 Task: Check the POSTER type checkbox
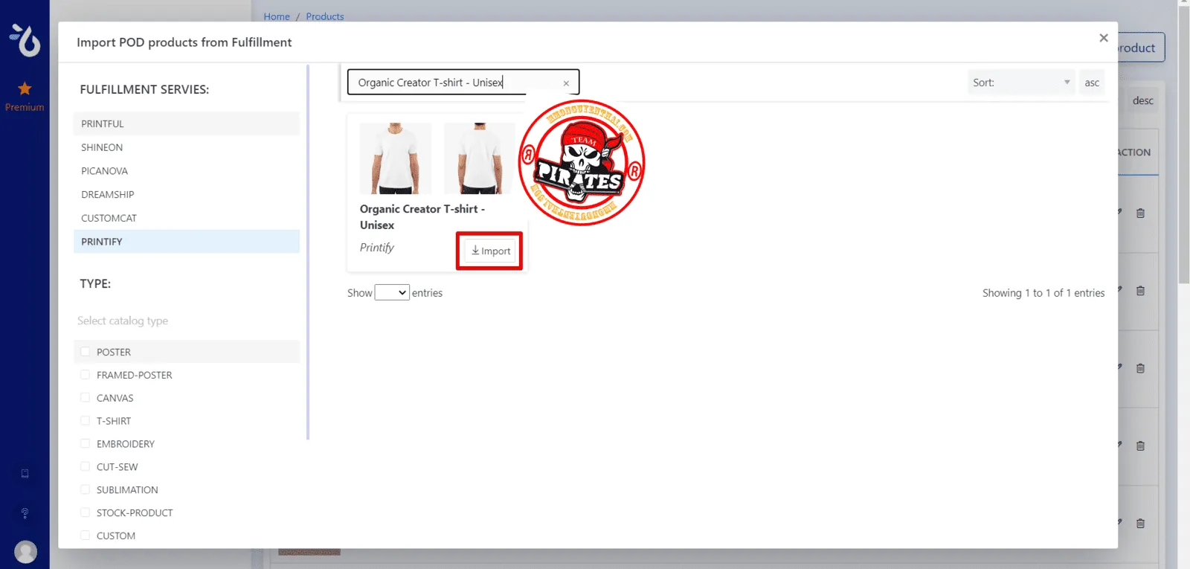(85, 352)
